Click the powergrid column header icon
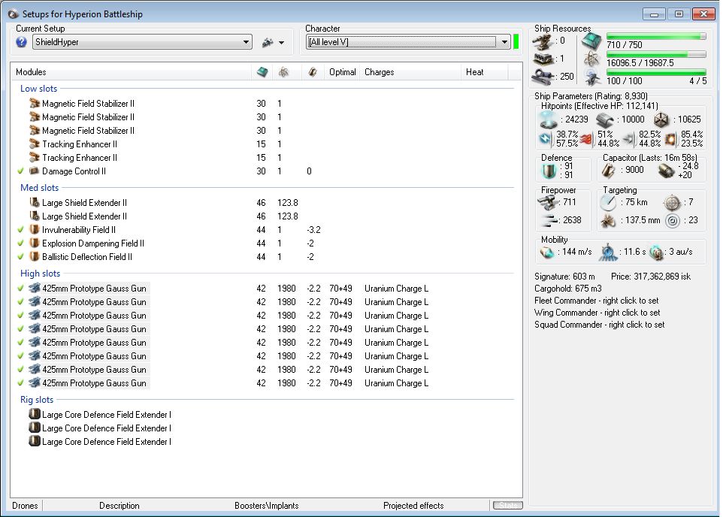 coord(283,72)
